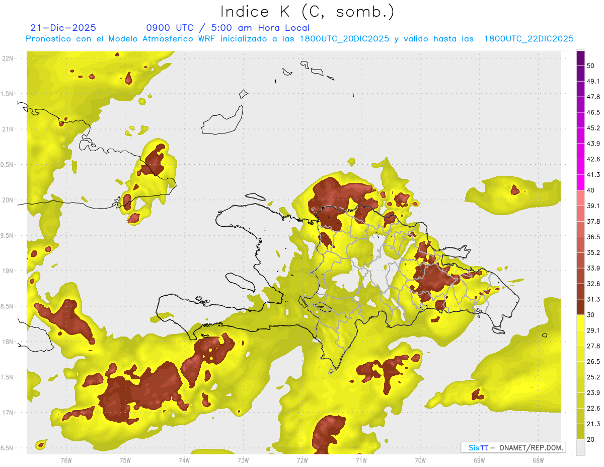Viewport: 604px width, 467px height.
Task: Click the colorbar label 40
Action: pos(591,190)
